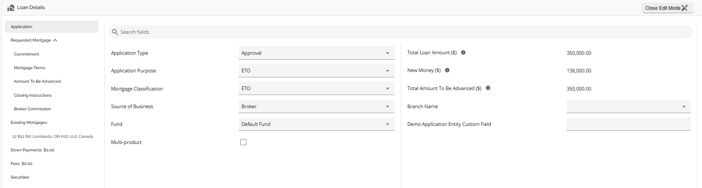This screenshot has height=188, width=702.
Task: Click the Loan Details header icon
Action: pyautogui.click(x=11, y=7)
